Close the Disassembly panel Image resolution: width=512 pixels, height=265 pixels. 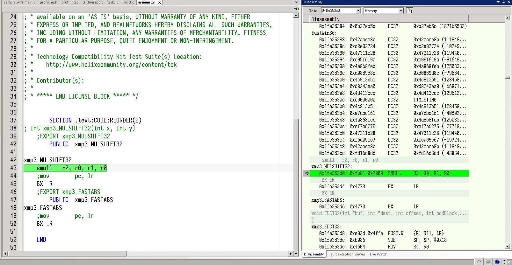509,2
